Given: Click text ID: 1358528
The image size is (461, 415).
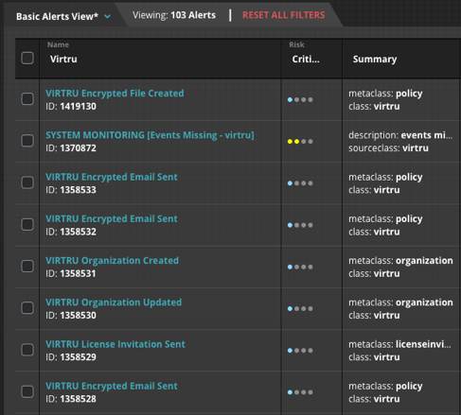Looking at the screenshot, I should (x=71, y=399).
